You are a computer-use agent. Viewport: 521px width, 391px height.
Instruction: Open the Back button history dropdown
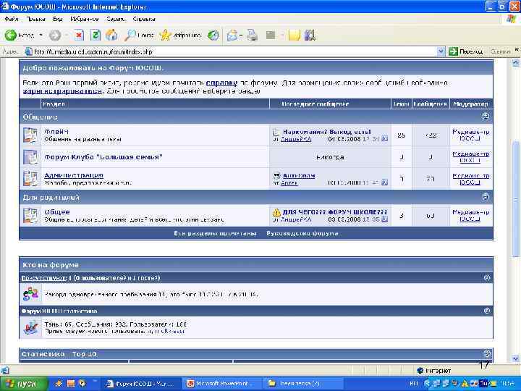pyautogui.click(x=41, y=35)
